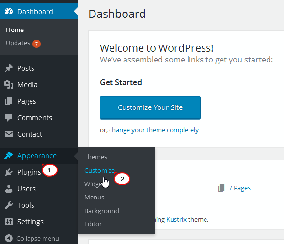Open the Contact menu
Image resolution: width=284 pixels, height=244 pixels.
click(30, 134)
